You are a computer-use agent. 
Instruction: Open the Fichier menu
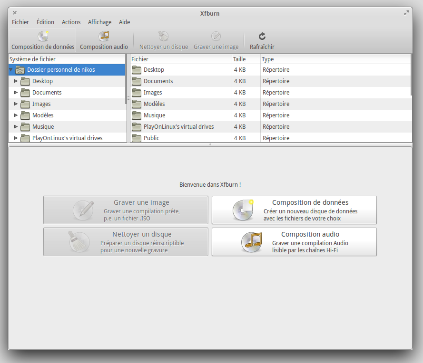click(x=20, y=22)
